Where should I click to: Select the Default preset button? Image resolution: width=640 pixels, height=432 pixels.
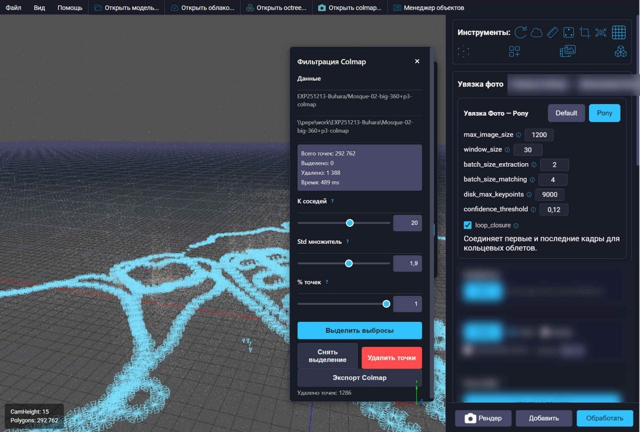pos(566,113)
